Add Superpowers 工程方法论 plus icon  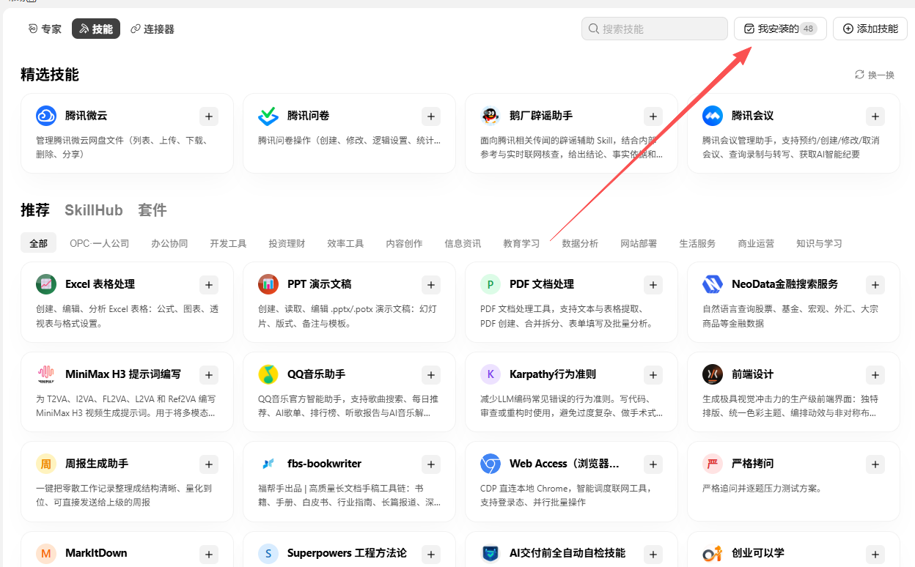point(431,554)
